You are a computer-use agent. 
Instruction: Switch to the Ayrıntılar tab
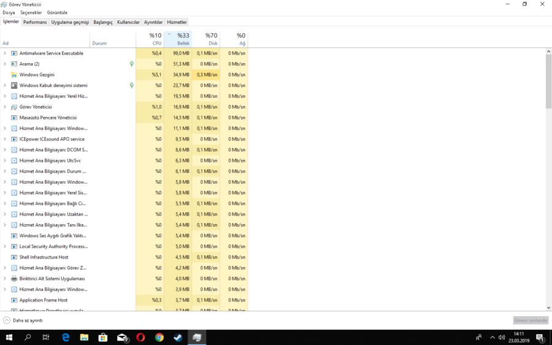(153, 22)
